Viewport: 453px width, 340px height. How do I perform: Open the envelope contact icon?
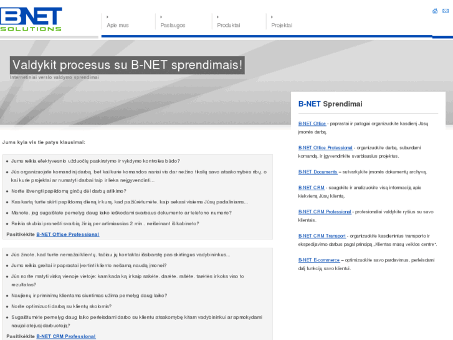(x=446, y=11)
